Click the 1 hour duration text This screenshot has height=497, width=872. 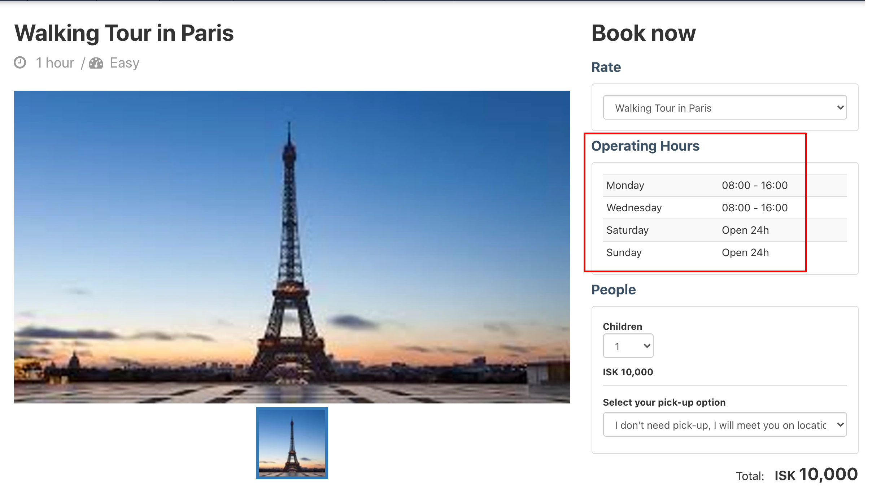[x=55, y=63]
